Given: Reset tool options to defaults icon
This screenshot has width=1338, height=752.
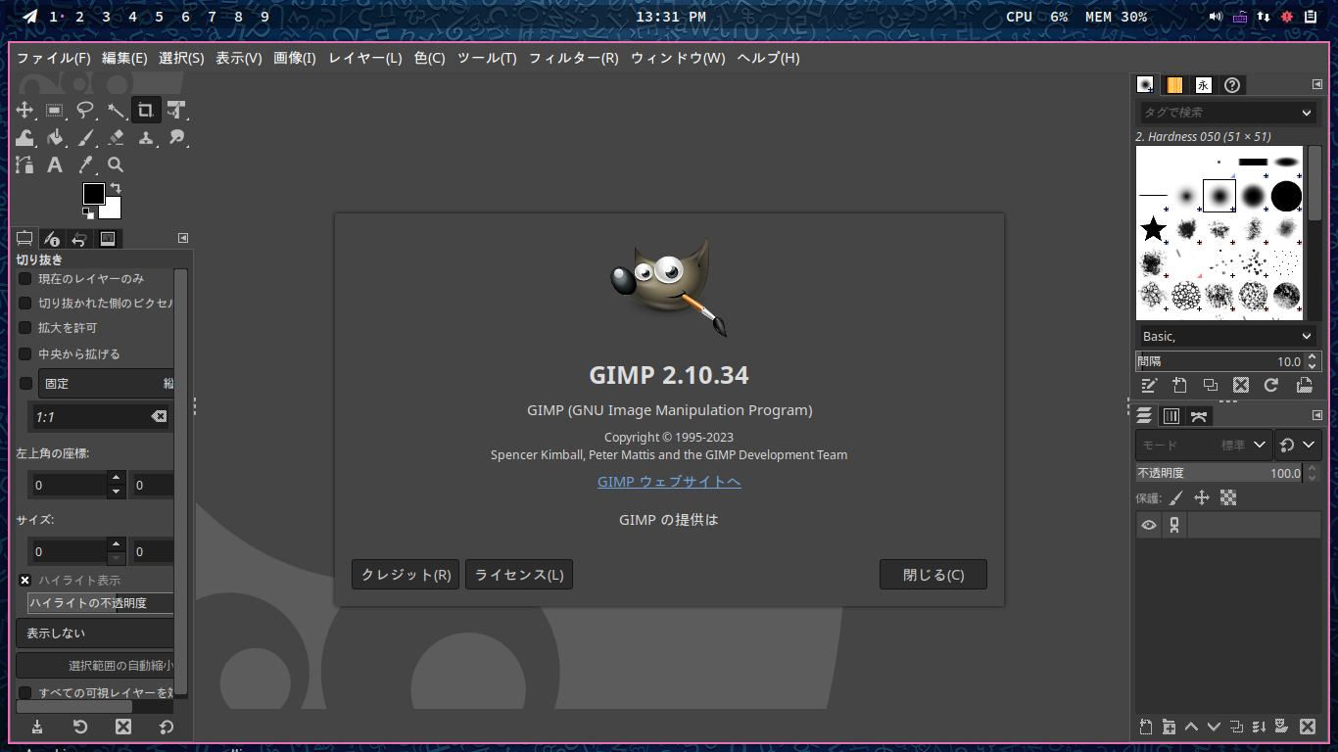Looking at the screenshot, I should [x=167, y=727].
